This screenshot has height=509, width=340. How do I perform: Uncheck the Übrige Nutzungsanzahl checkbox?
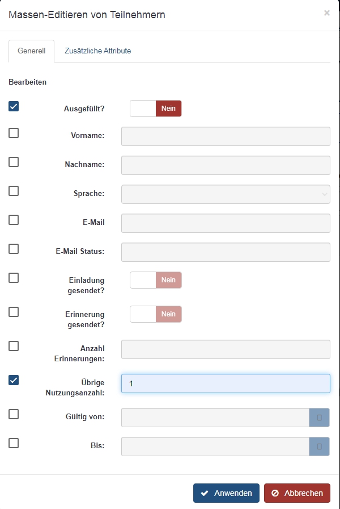click(x=14, y=380)
